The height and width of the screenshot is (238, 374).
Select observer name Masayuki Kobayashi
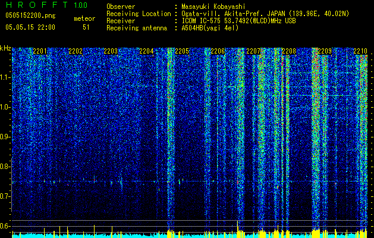click(213, 7)
